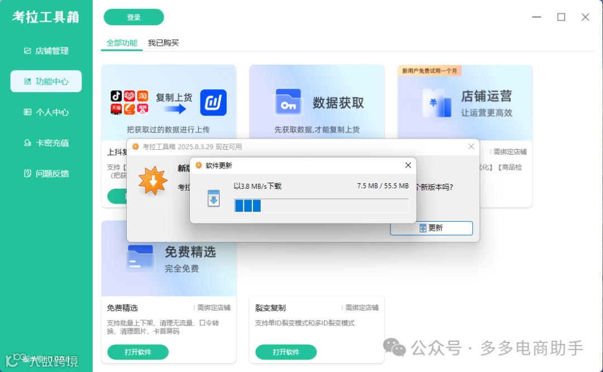Click the orange update star icon

click(152, 180)
